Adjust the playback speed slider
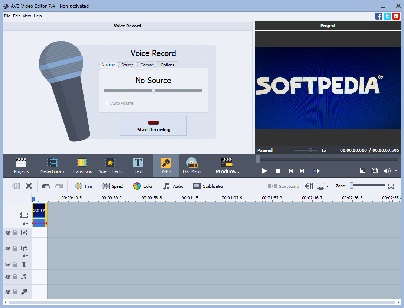The width and height of the screenshot is (404, 308). [x=310, y=150]
